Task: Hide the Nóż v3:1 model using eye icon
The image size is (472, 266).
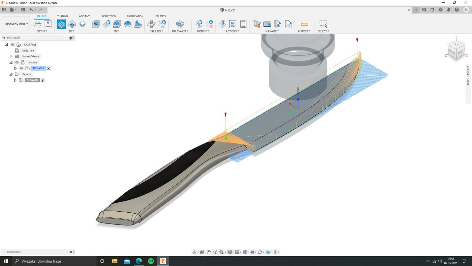Action: tap(21, 68)
